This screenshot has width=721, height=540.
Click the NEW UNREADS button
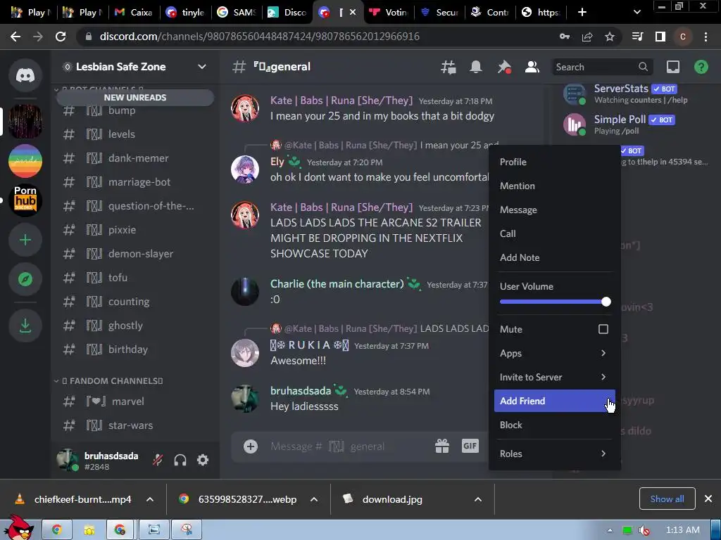point(135,97)
